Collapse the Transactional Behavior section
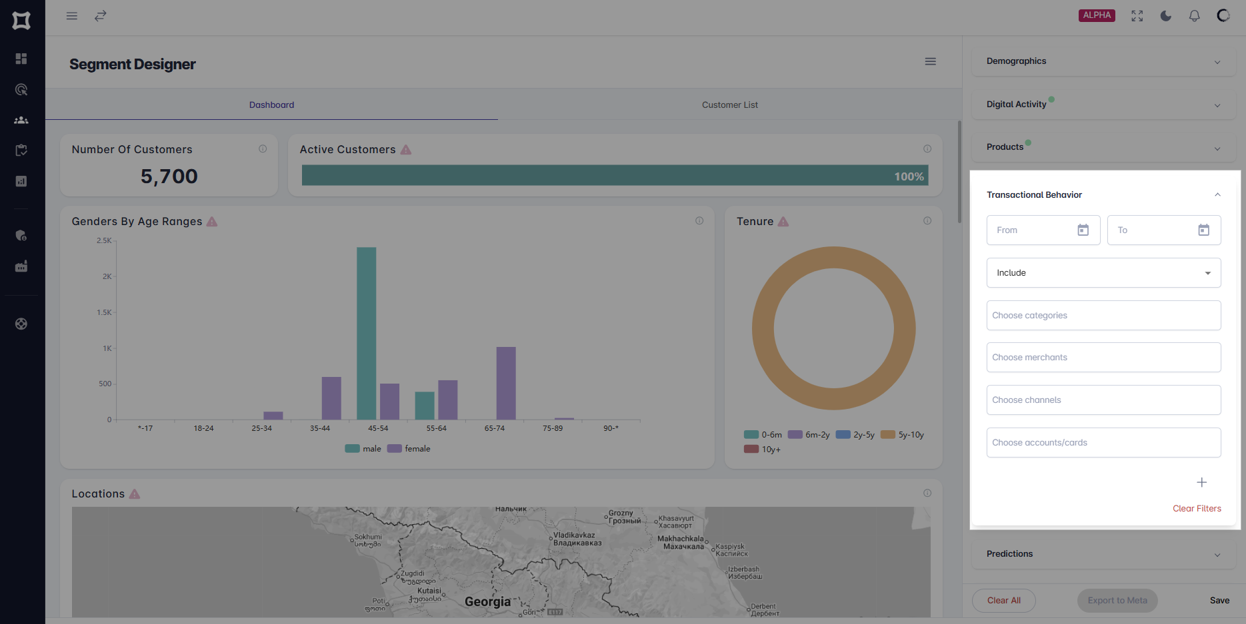Viewport: 1246px width, 624px height. [1217, 194]
